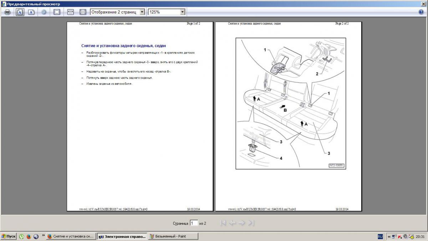Click the Internet Explorer title bar icon
Viewport: 428px width, 241px height.
pyautogui.click(x=4, y=4)
